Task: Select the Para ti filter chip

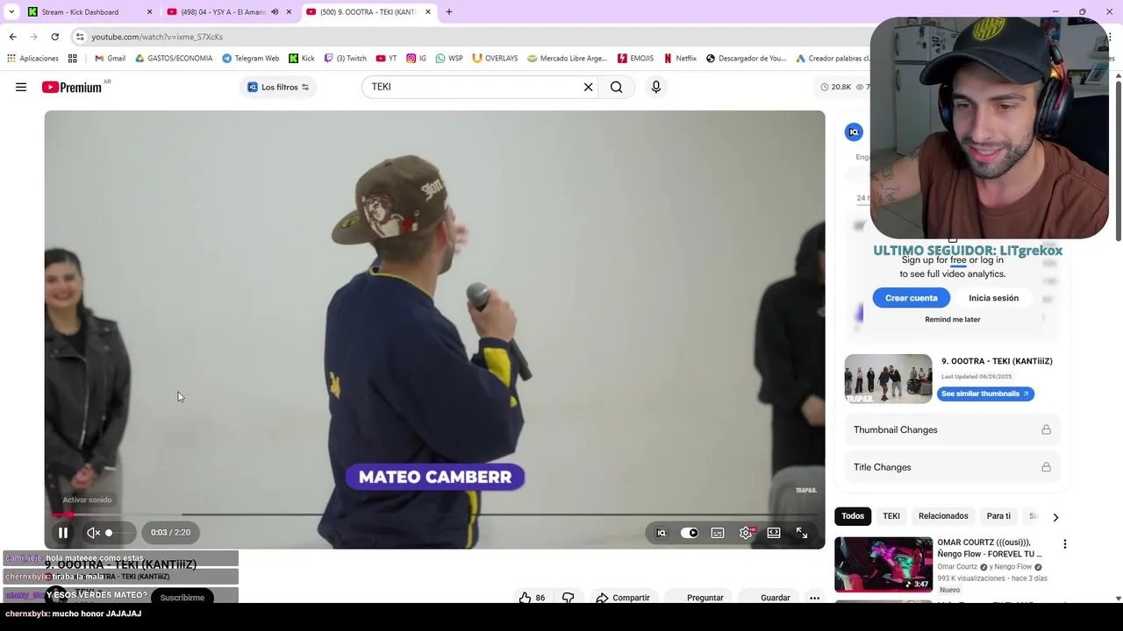Action: [x=998, y=516]
